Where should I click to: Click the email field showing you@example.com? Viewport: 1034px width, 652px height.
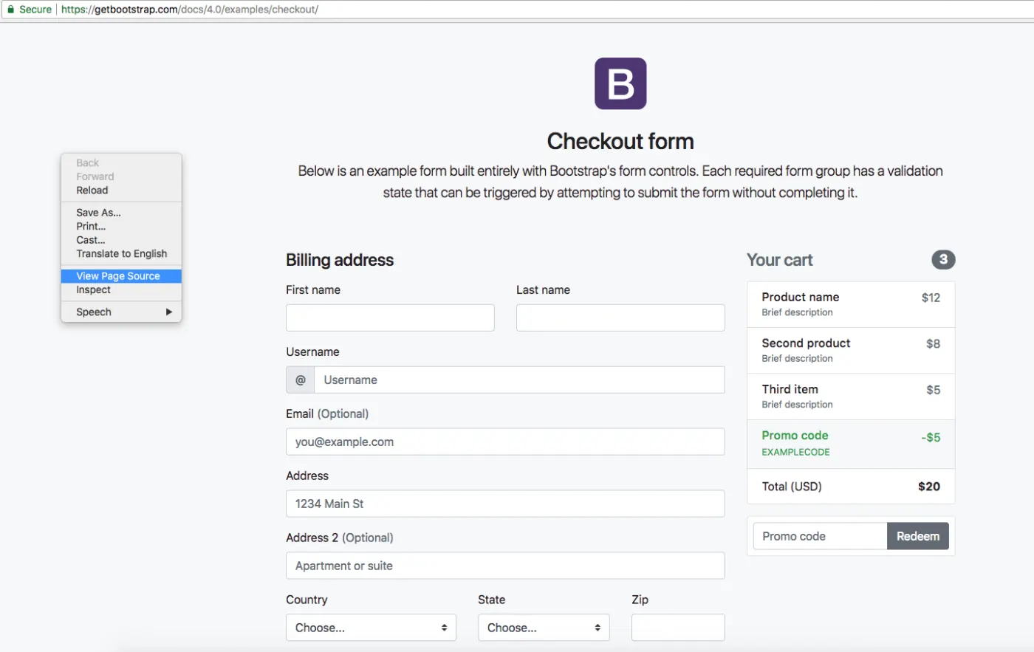pyautogui.click(x=505, y=442)
